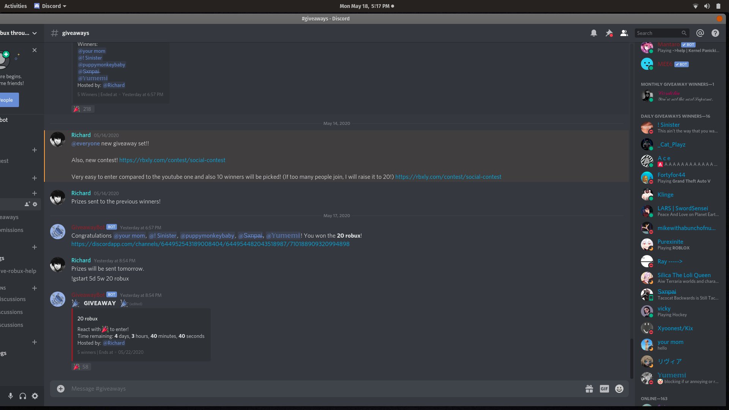React with party emoji on 58 reaction
This screenshot has width=729, height=410.
[x=81, y=367]
